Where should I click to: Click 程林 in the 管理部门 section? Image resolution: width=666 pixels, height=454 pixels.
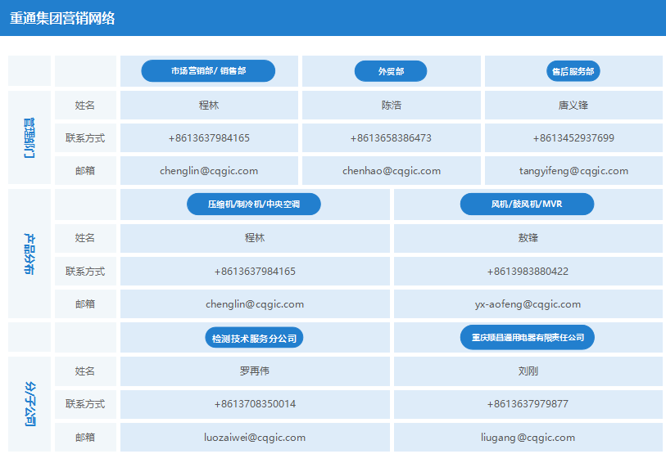[209, 106]
